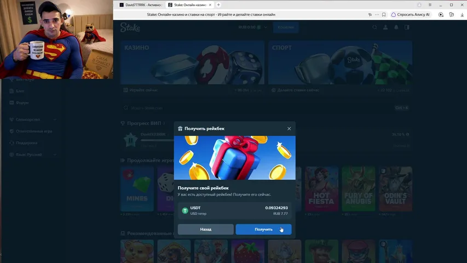Open the HOT FIESTA game thumbnail
The height and width of the screenshot is (263, 467).
(x=322, y=189)
